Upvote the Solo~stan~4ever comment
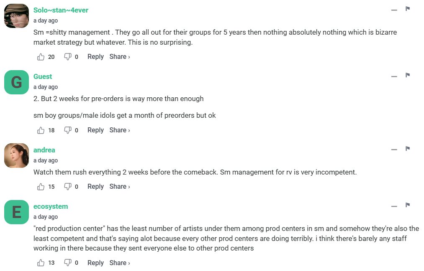 [x=41, y=57]
